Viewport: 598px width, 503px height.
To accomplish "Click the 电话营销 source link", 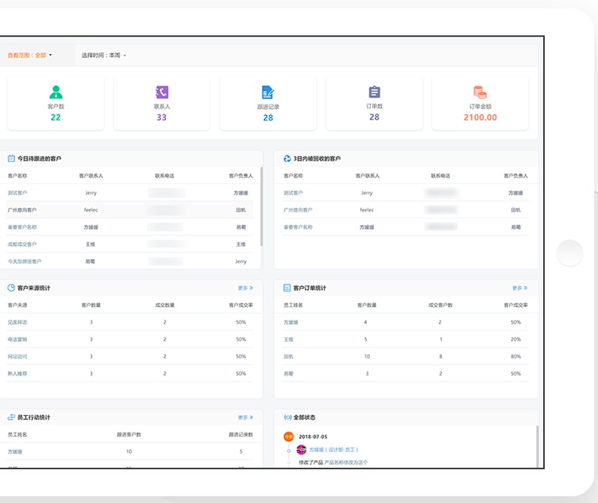I will pos(17,339).
